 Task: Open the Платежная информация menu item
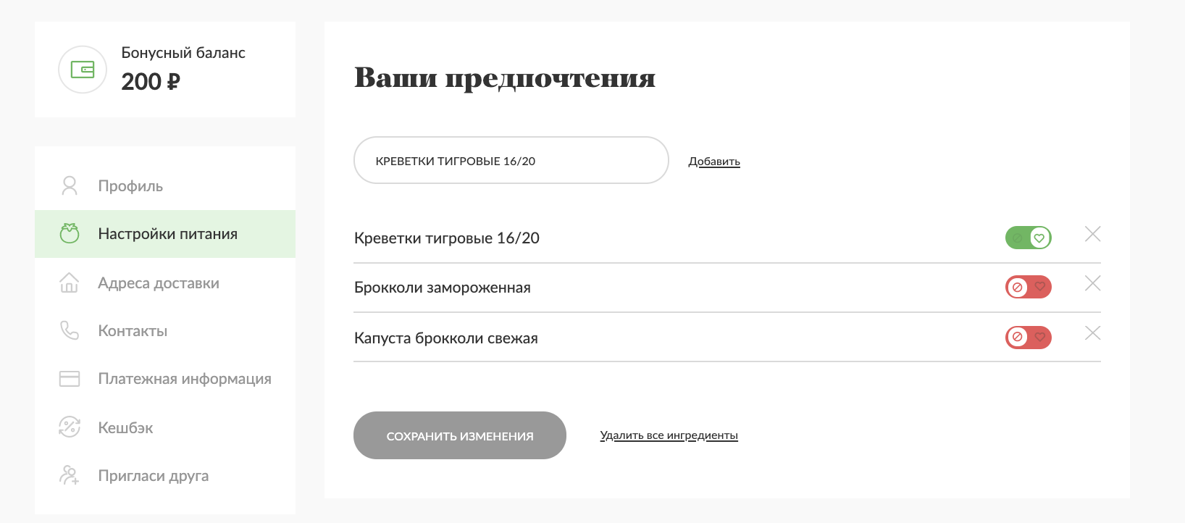[x=165, y=379]
